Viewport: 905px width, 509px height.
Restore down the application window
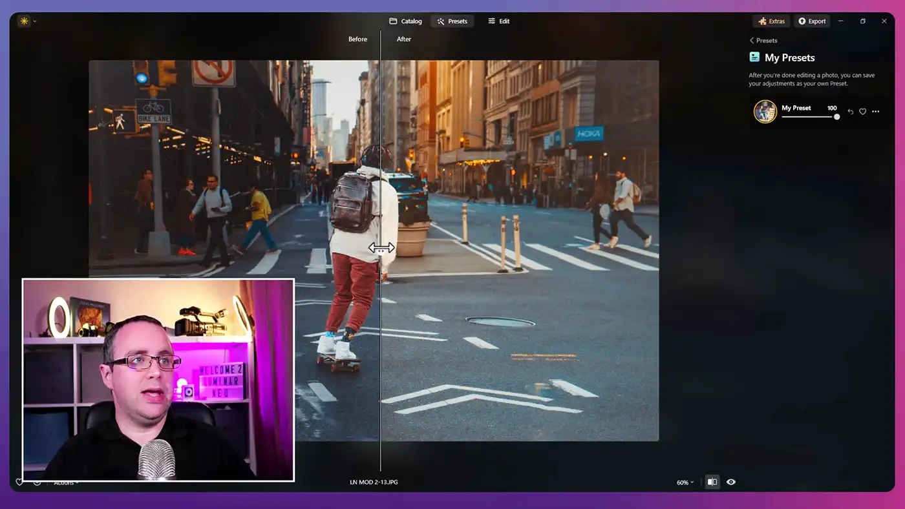(x=862, y=21)
